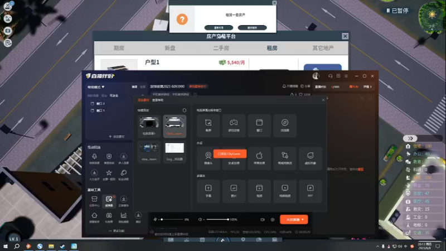Click left button in rental dialog
The image size is (446, 251).
point(219,27)
